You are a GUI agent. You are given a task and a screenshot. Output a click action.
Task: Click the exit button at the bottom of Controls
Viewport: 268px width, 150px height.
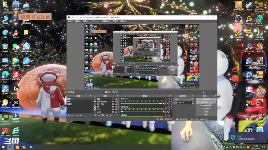[x=206, y=115]
